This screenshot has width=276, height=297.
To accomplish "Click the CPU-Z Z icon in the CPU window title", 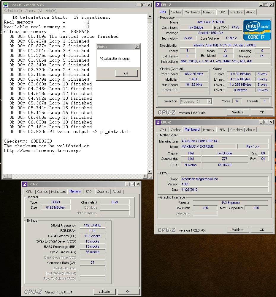I will point(158,5).
